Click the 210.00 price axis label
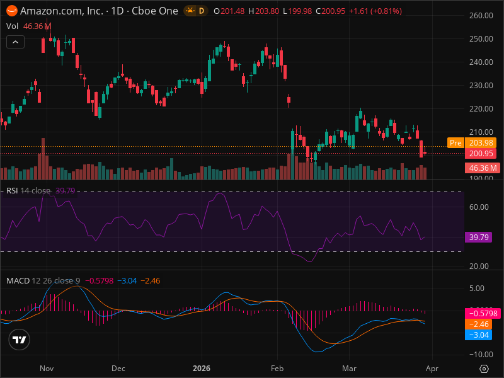 481,132
